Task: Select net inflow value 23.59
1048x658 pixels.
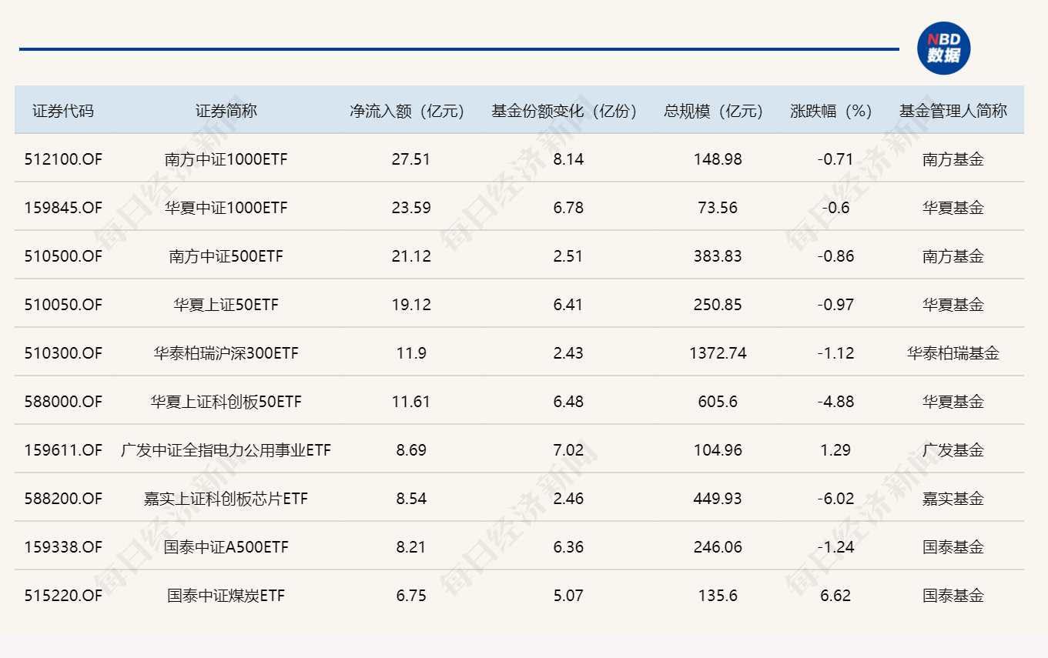Action: [410, 208]
